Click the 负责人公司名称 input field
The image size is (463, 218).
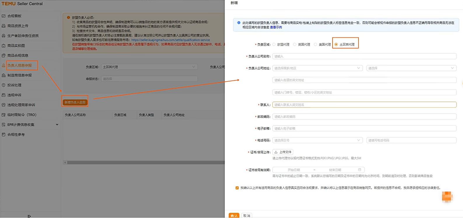(364, 56)
